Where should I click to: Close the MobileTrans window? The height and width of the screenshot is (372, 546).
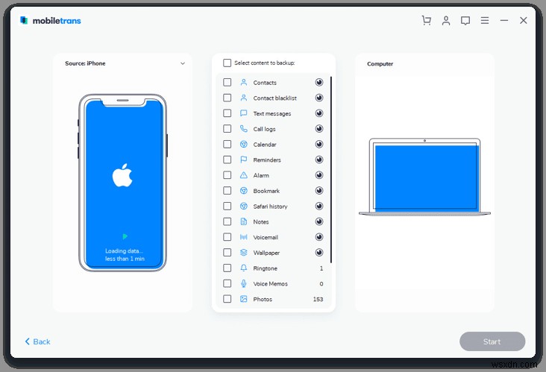(523, 21)
